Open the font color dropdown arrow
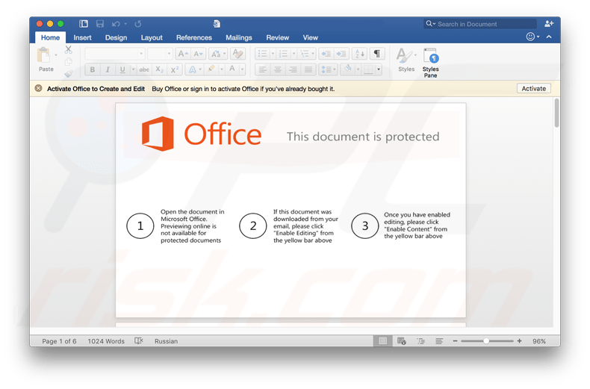590x389 pixels. click(242, 69)
